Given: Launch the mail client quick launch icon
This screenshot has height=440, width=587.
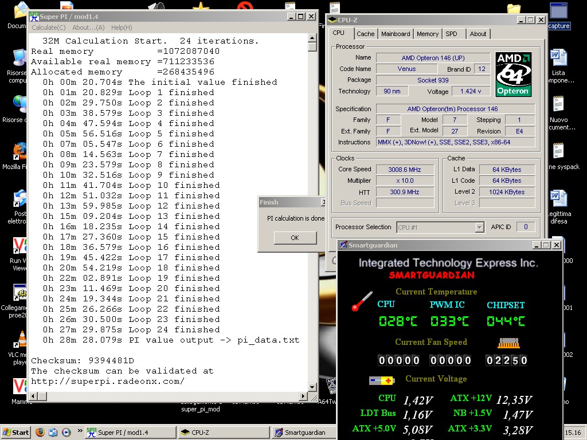Looking at the screenshot, I should tap(53, 432).
